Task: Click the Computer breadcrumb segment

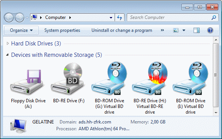Action: coord(55,17)
